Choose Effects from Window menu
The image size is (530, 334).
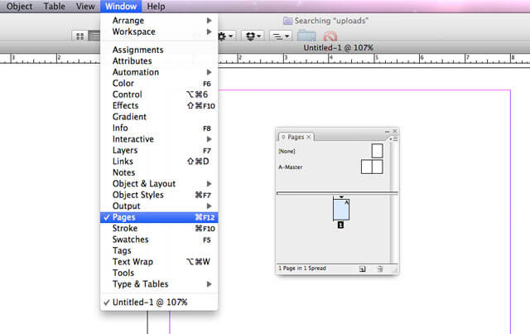coord(159,105)
